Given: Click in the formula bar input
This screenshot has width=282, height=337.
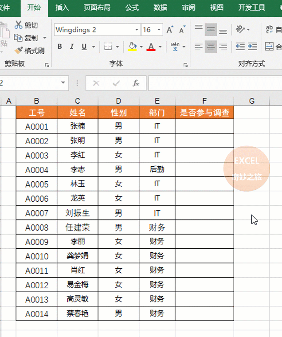Looking at the screenshot, I should pyautogui.click(x=215, y=83).
